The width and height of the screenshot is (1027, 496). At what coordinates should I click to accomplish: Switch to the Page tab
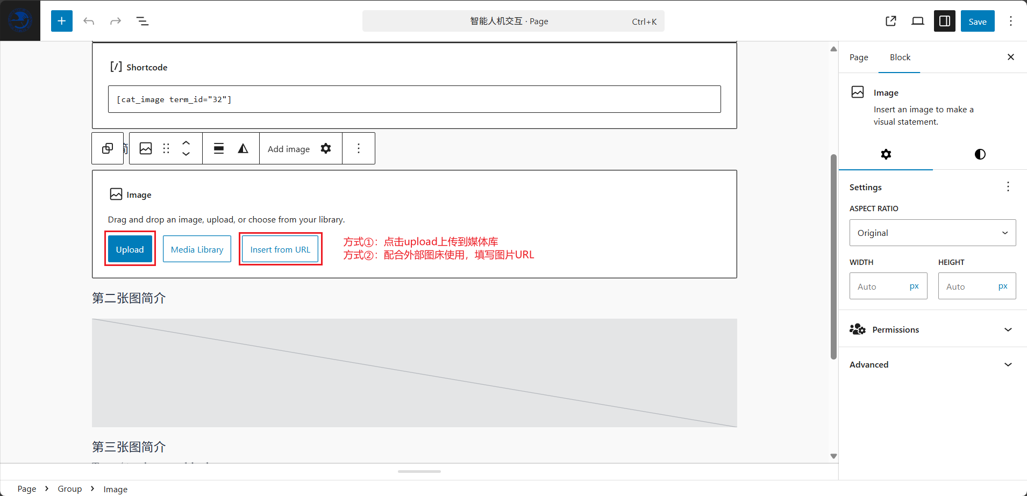pos(859,57)
